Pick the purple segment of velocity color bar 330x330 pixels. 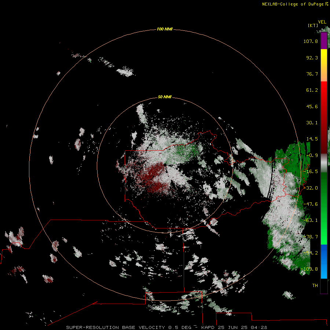[324, 41]
